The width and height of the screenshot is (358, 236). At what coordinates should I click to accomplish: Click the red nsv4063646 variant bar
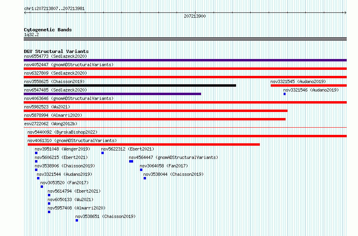(185, 102)
